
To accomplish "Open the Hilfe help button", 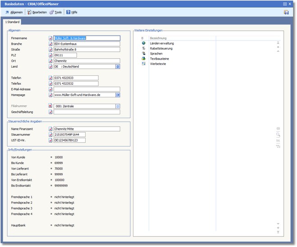I will click(x=72, y=12).
